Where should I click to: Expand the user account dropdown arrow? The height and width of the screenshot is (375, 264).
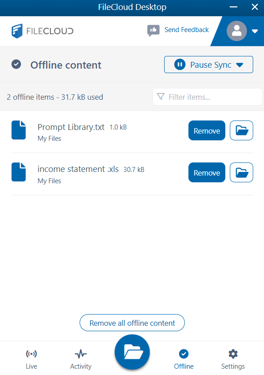tap(255, 31)
